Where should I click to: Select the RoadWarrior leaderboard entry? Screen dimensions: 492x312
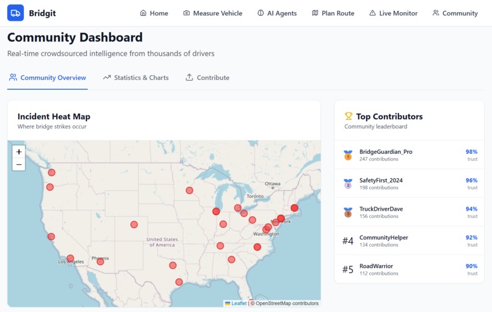[410, 269]
